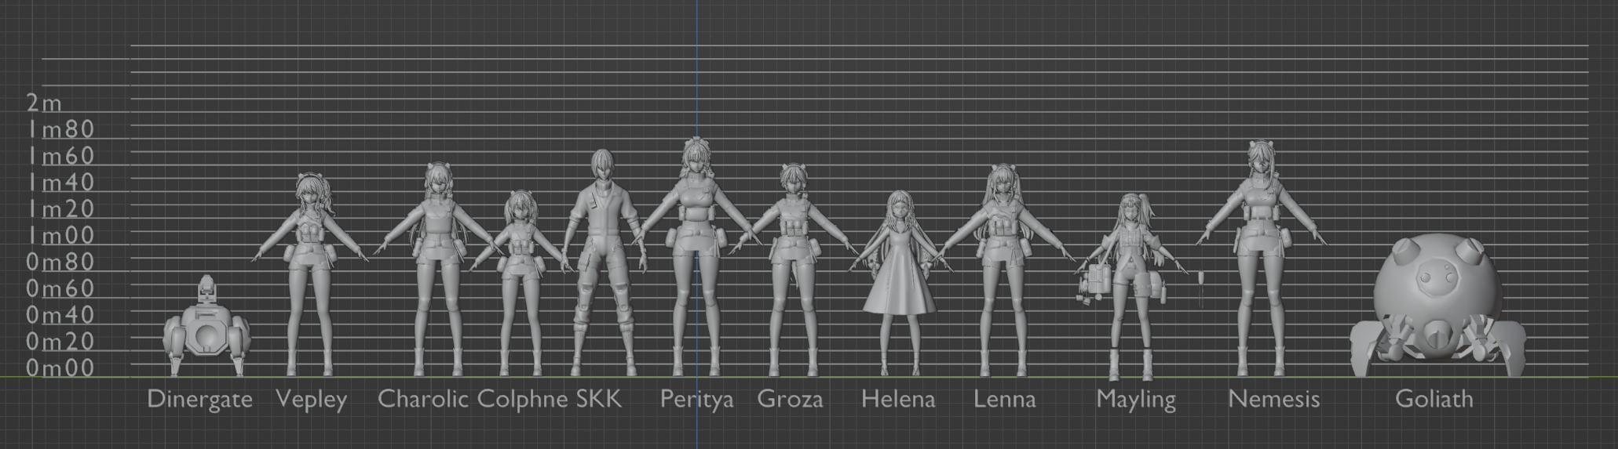
Task: Click the '0m60' height scale label
Action: (x=60, y=288)
